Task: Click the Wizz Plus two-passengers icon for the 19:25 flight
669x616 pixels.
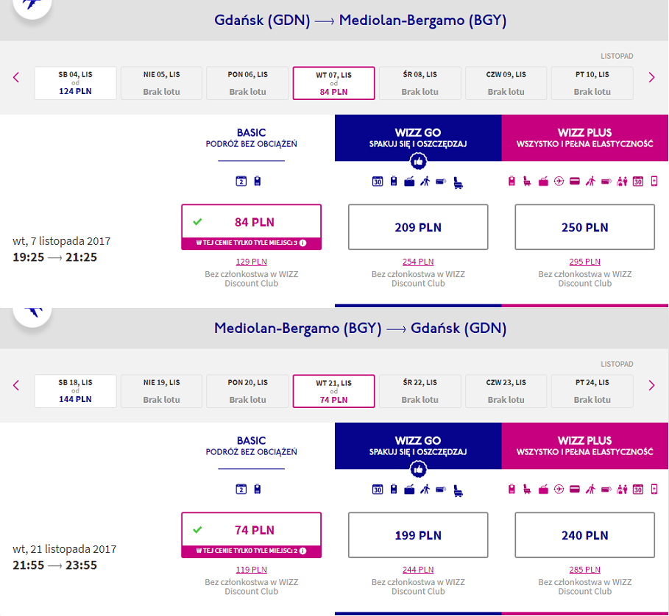Action: click(622, 182)
